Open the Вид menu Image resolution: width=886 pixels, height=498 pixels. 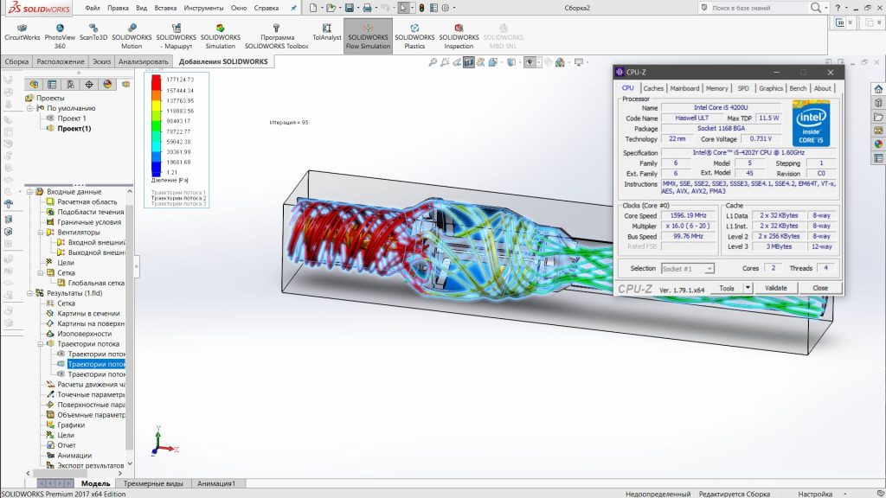(x=142, y=8)
